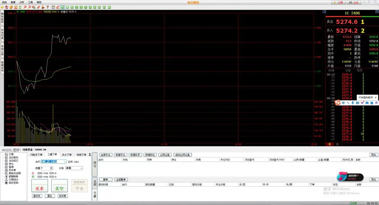Select F1 交易 in the tree

[x=9, y=154]
